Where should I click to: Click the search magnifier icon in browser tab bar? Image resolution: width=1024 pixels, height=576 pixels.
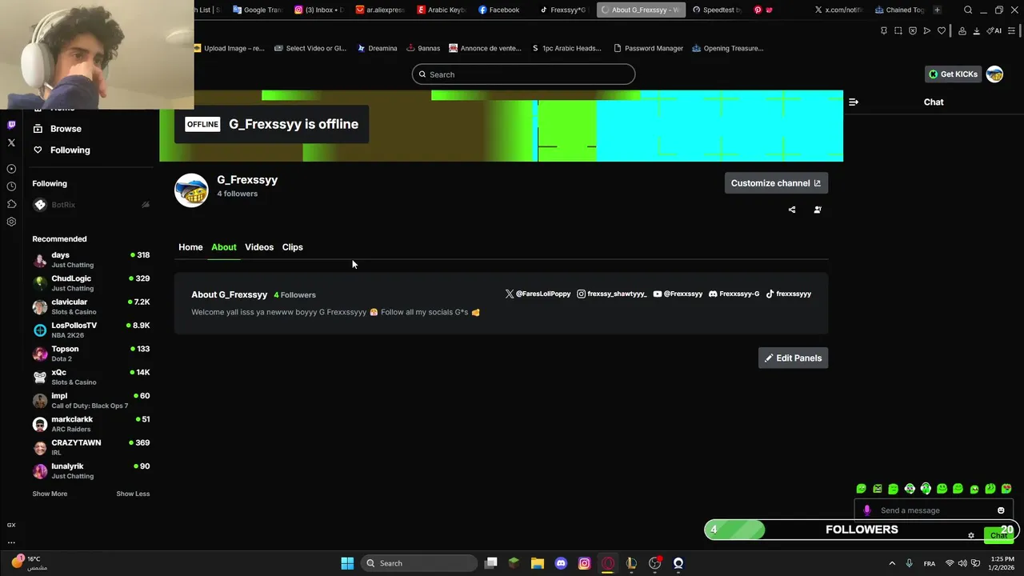[968, 10]
